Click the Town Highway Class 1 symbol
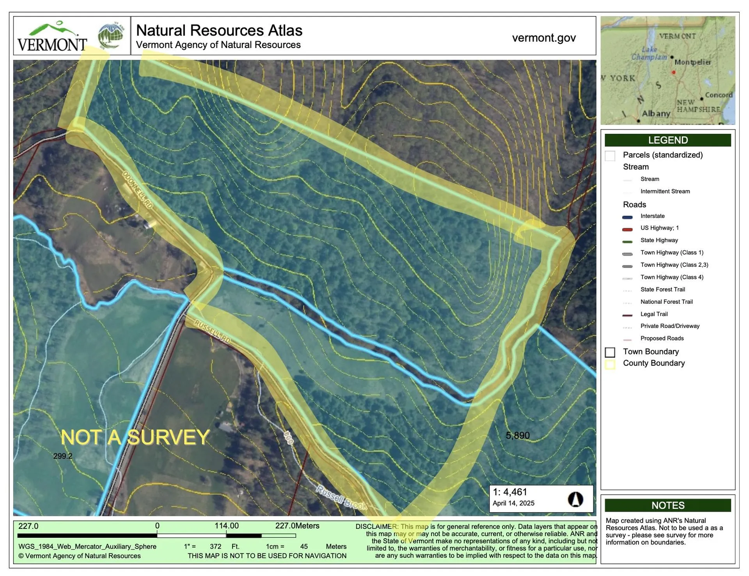 (x=627, y=253)
